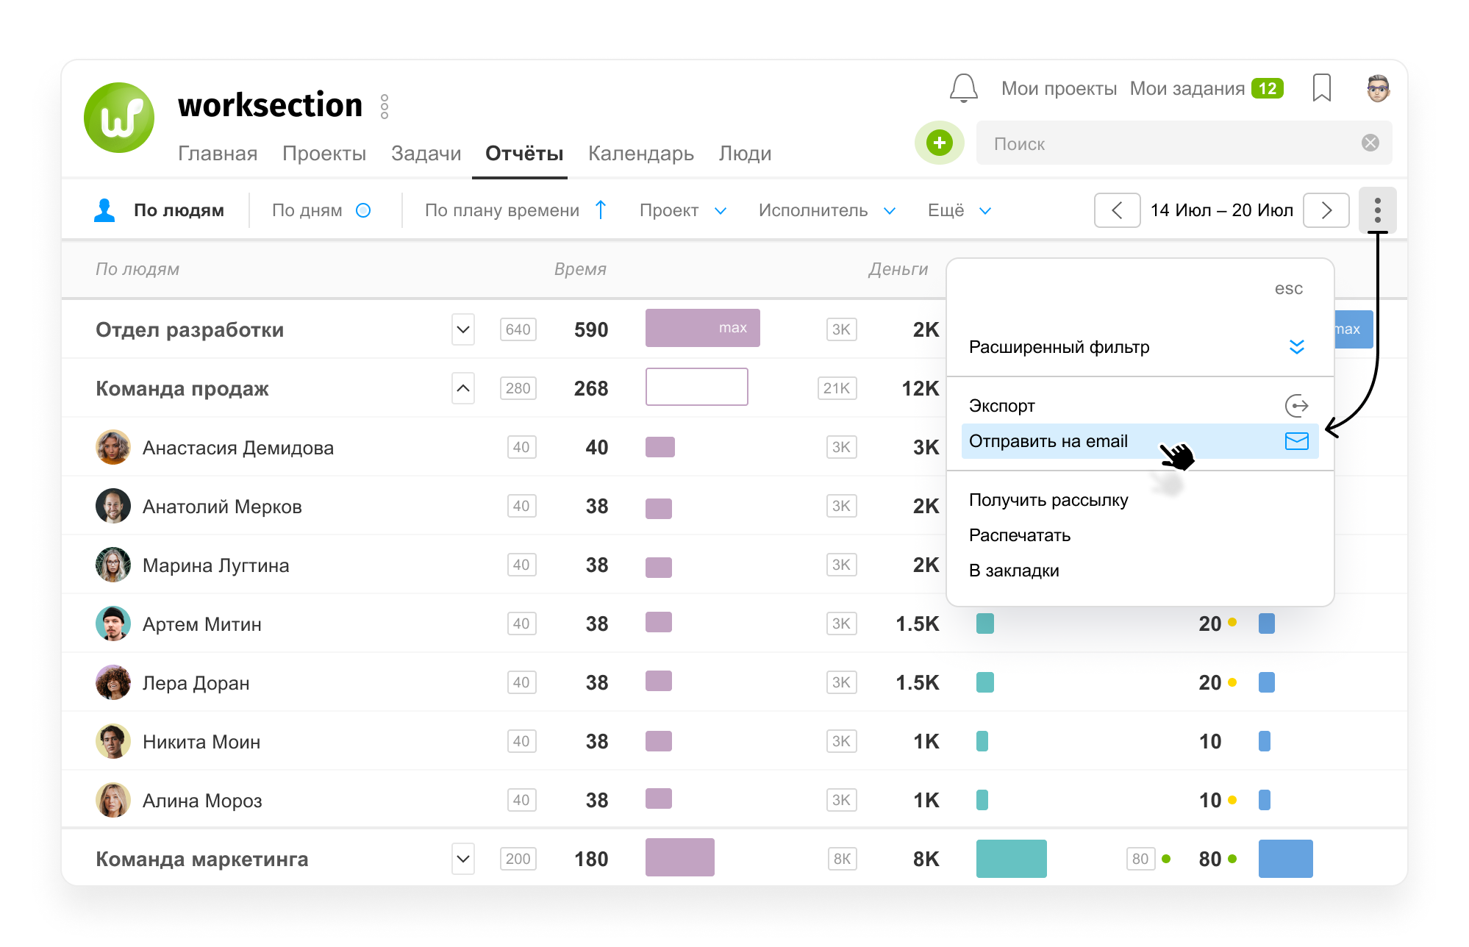The image size is (1469, 947).
Task: Go to next week with right arrow
Action: pos(1326,210)
